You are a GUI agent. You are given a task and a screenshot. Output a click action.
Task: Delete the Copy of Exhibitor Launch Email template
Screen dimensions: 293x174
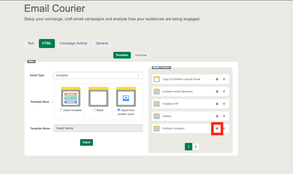224,79
